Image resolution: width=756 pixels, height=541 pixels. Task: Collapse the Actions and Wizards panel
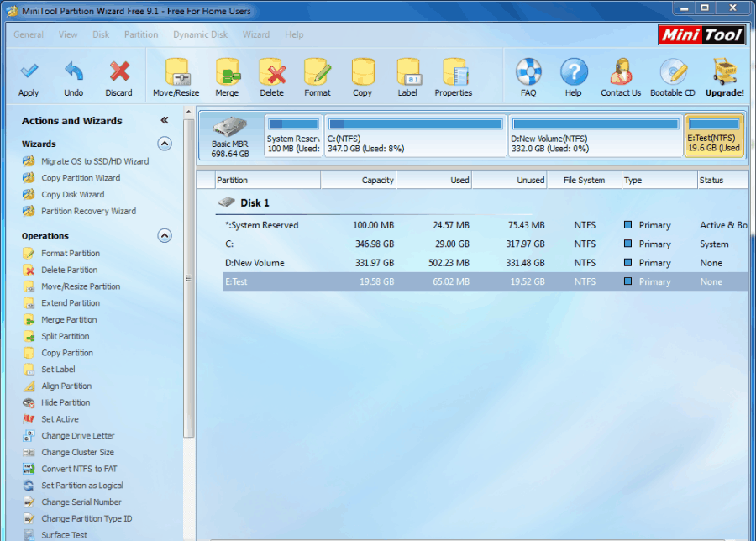tap(165, 120)
